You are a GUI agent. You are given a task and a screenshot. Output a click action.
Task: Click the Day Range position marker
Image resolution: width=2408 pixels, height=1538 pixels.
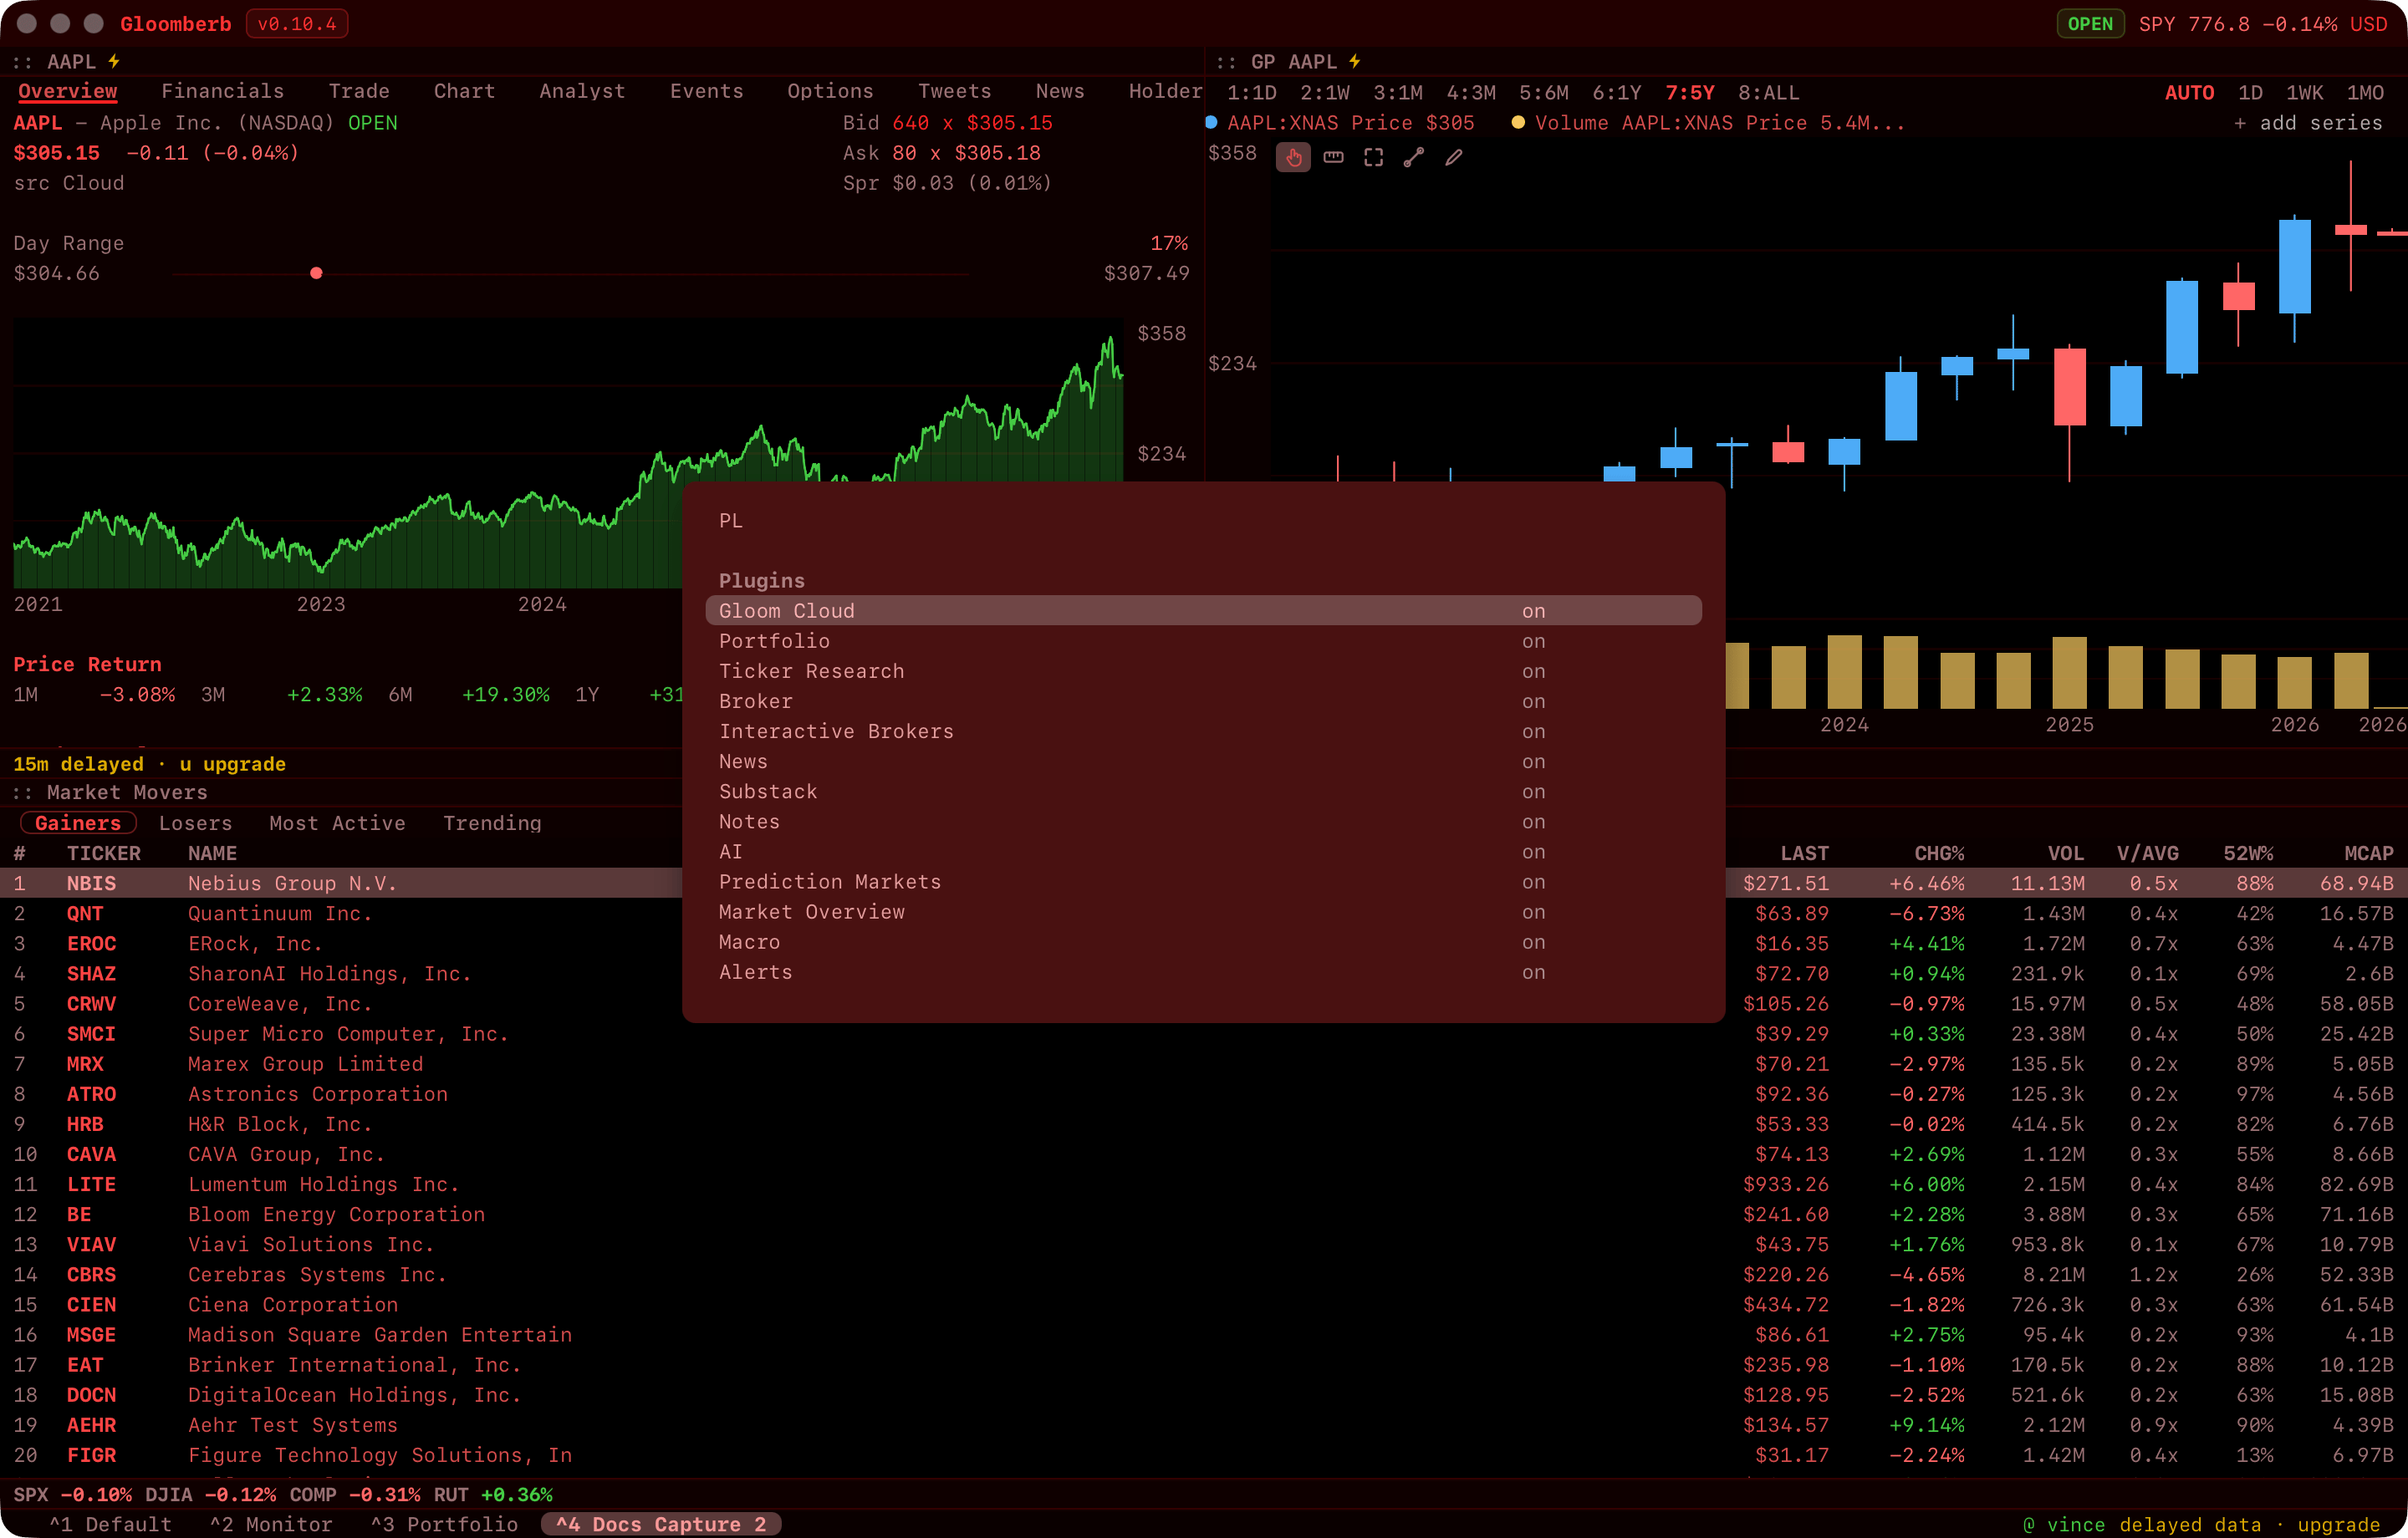[316, 273]
